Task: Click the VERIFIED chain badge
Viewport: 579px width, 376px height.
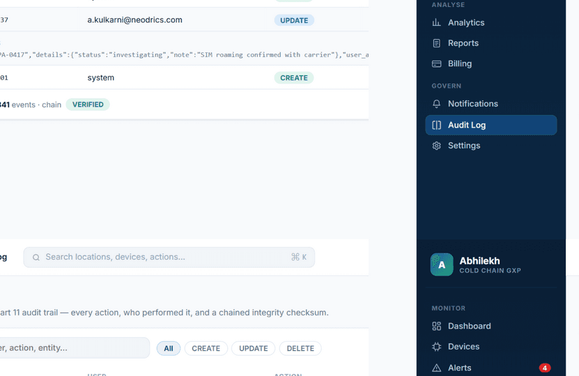Action: click(88, 104)
